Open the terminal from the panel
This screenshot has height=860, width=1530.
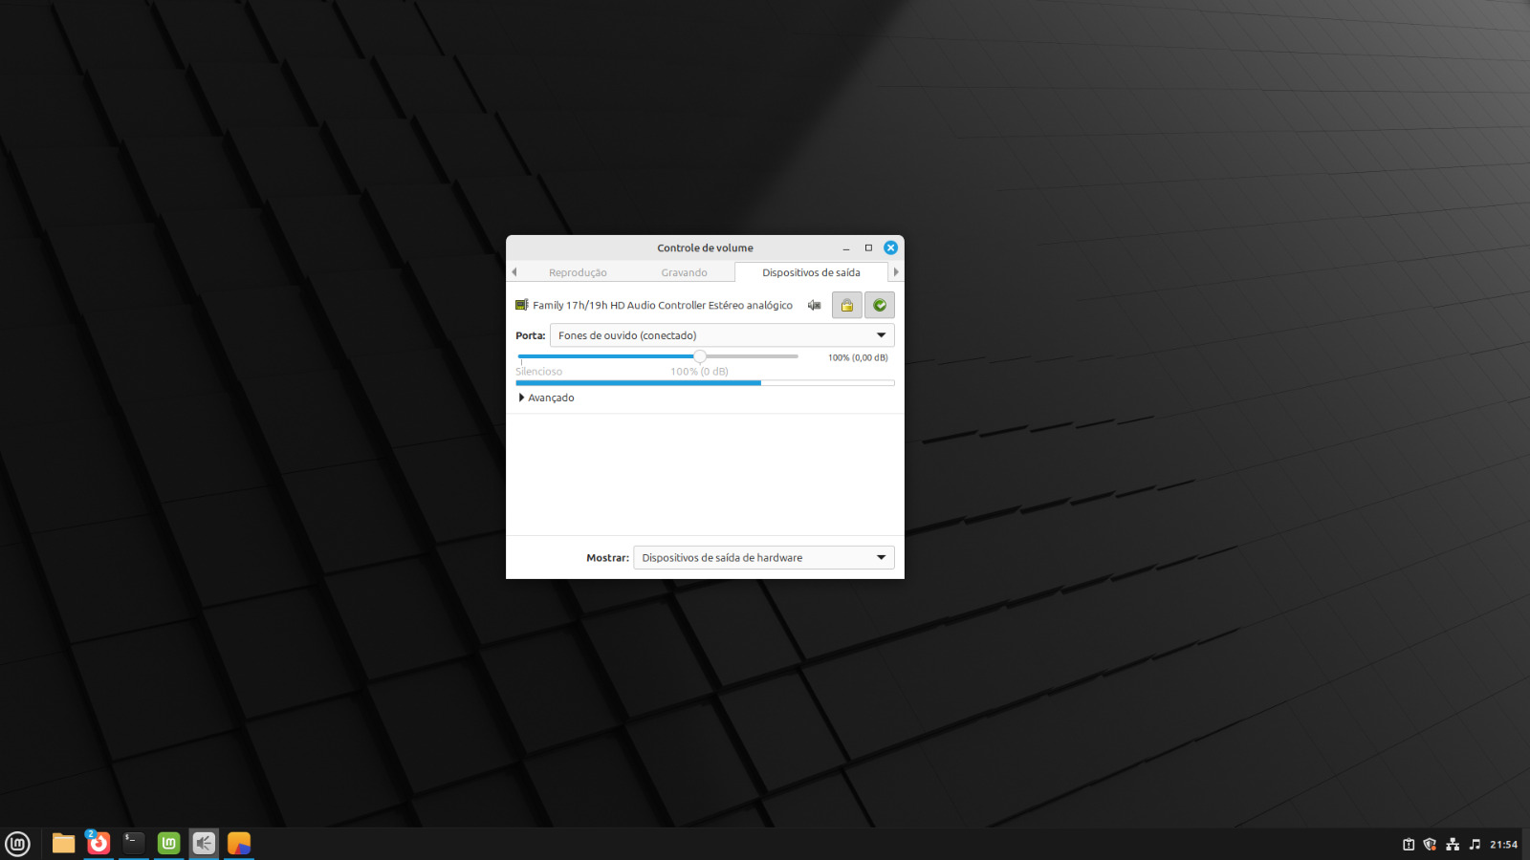click(x=134, y=843)
